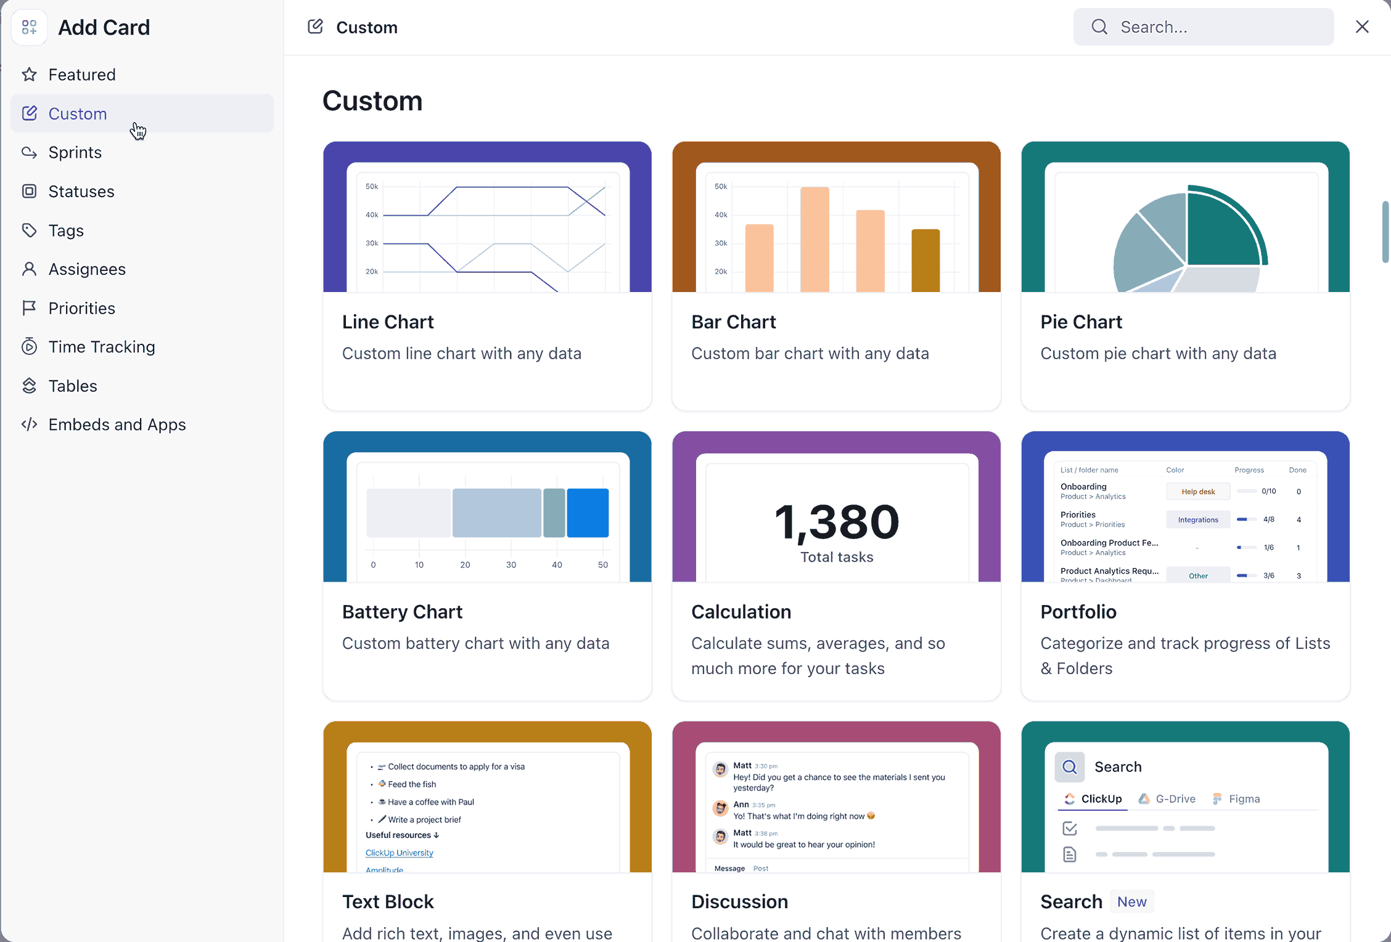Click the Tables layers icon

[29, 386]
